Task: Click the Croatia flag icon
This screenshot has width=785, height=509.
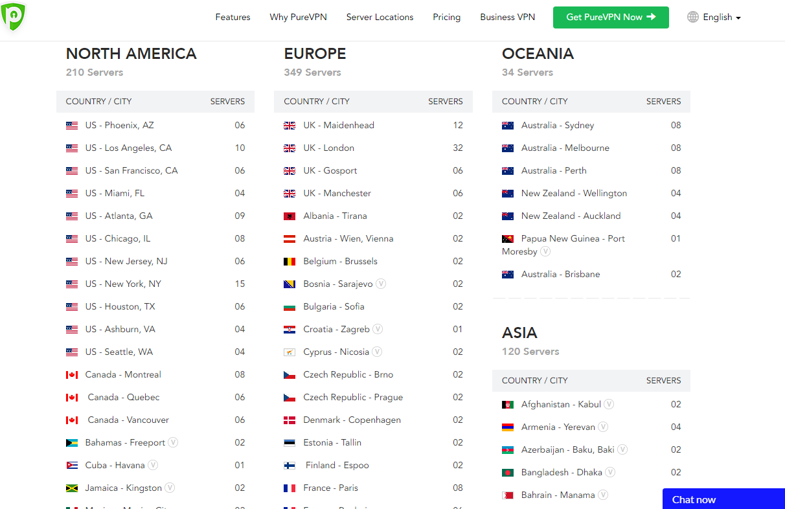Action: pos(290,330)
